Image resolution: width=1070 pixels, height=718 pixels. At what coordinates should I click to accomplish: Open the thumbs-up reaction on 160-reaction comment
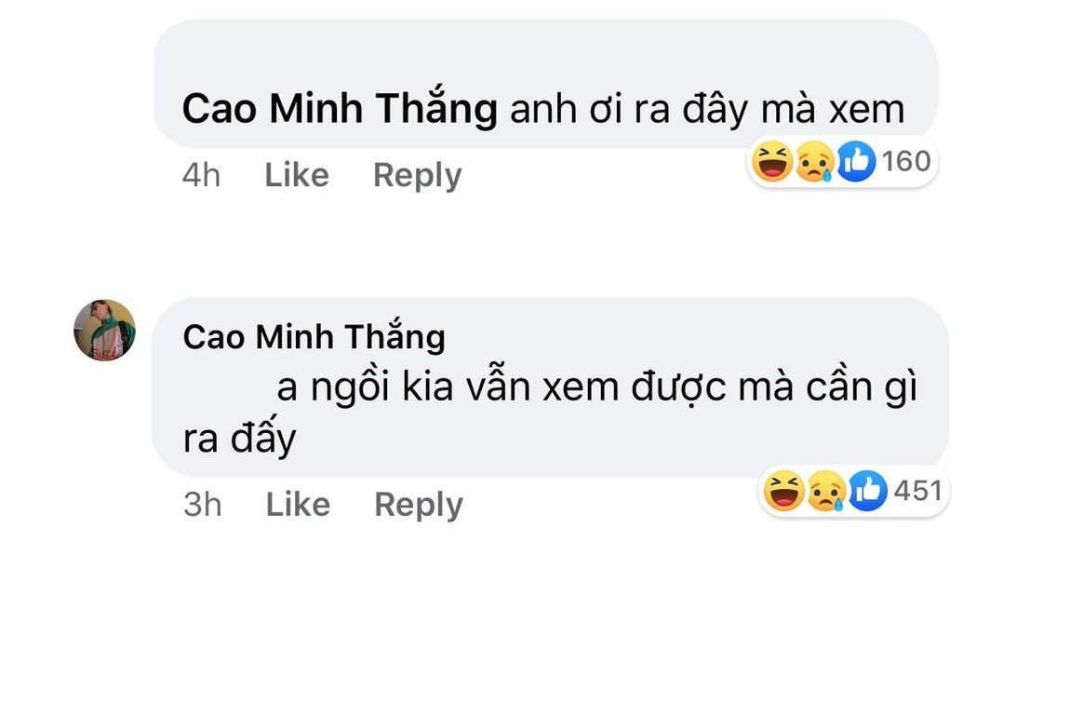pos(856,161)
